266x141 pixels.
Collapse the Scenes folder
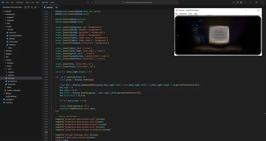coord(9,60)
